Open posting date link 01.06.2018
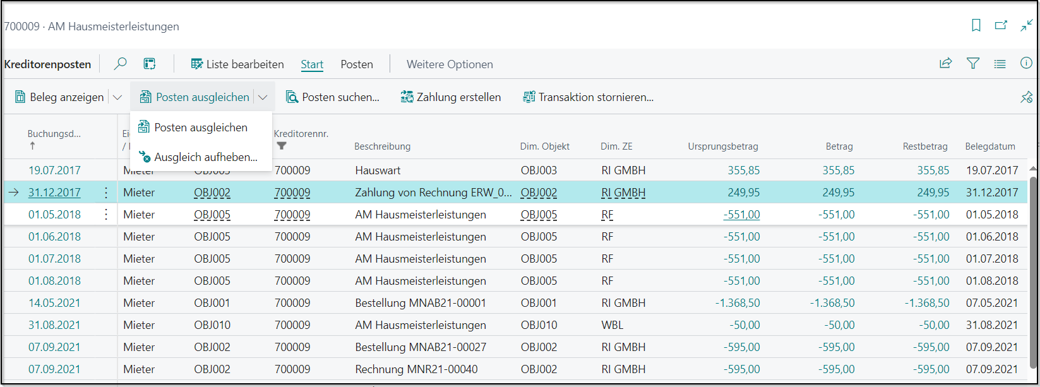Image resolution: width=1040 pixels, height=387 pixels. pyautogui.click(x=54, y=237)
